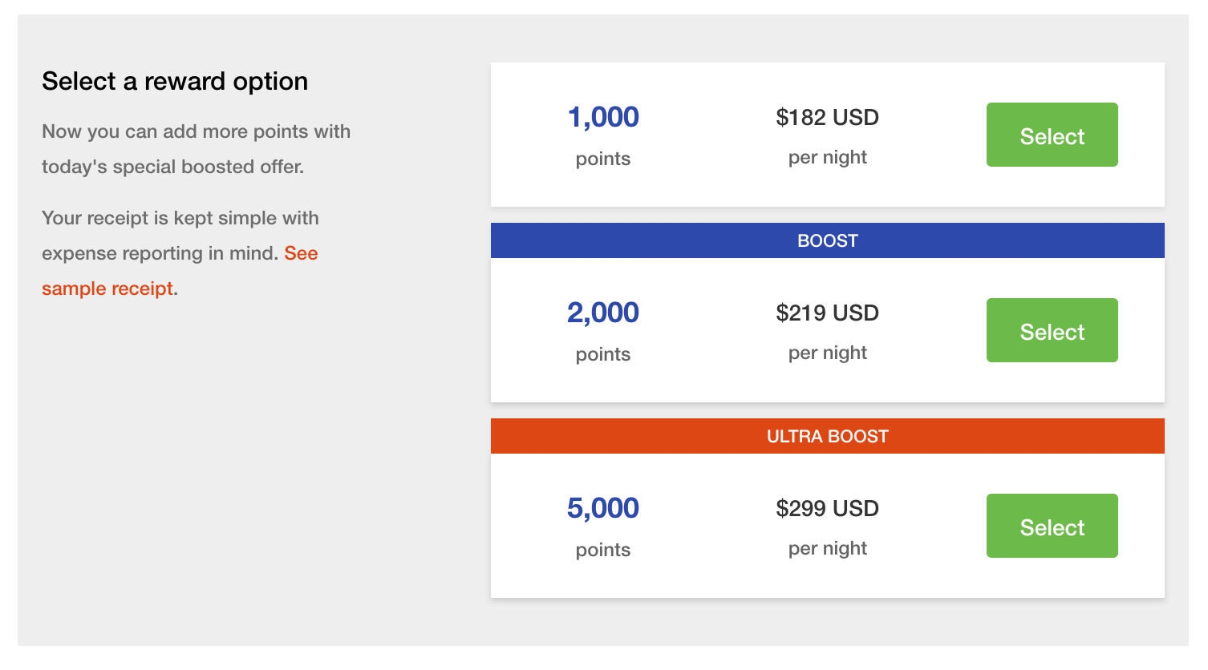Pick the 5,000 points Ultra Boost option

[x=1052, y=526]
